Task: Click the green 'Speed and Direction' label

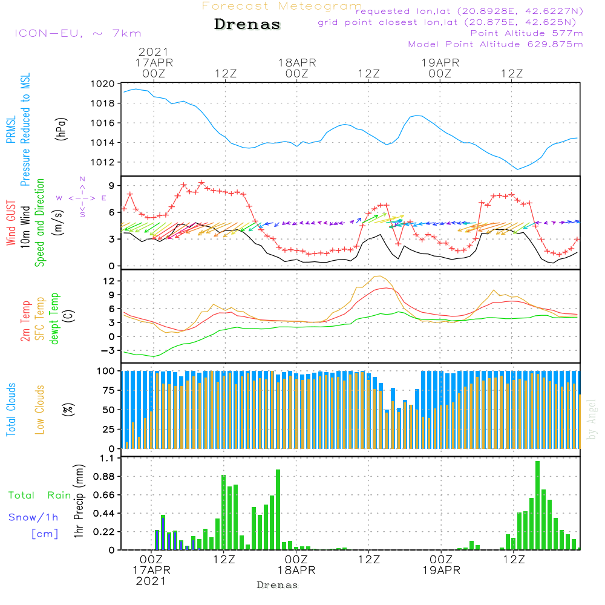Action: [40, 223]
